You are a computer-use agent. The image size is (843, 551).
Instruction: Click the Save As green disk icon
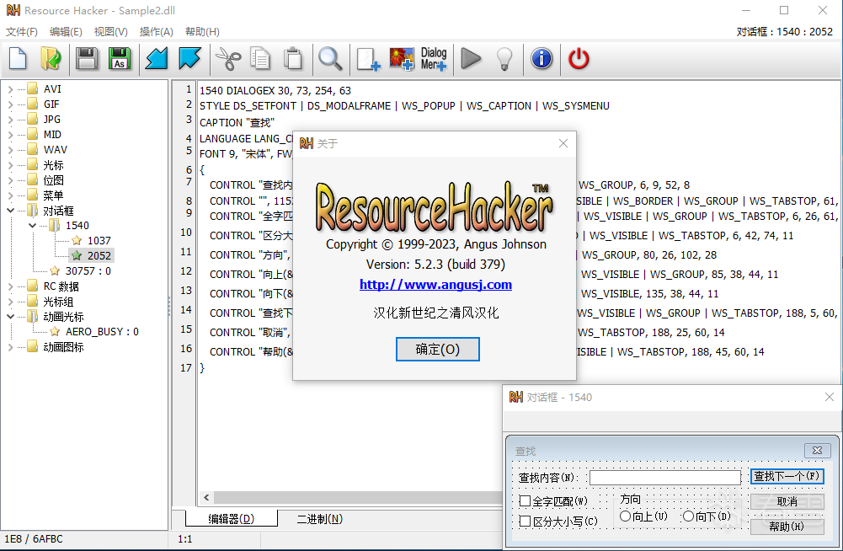120,59
